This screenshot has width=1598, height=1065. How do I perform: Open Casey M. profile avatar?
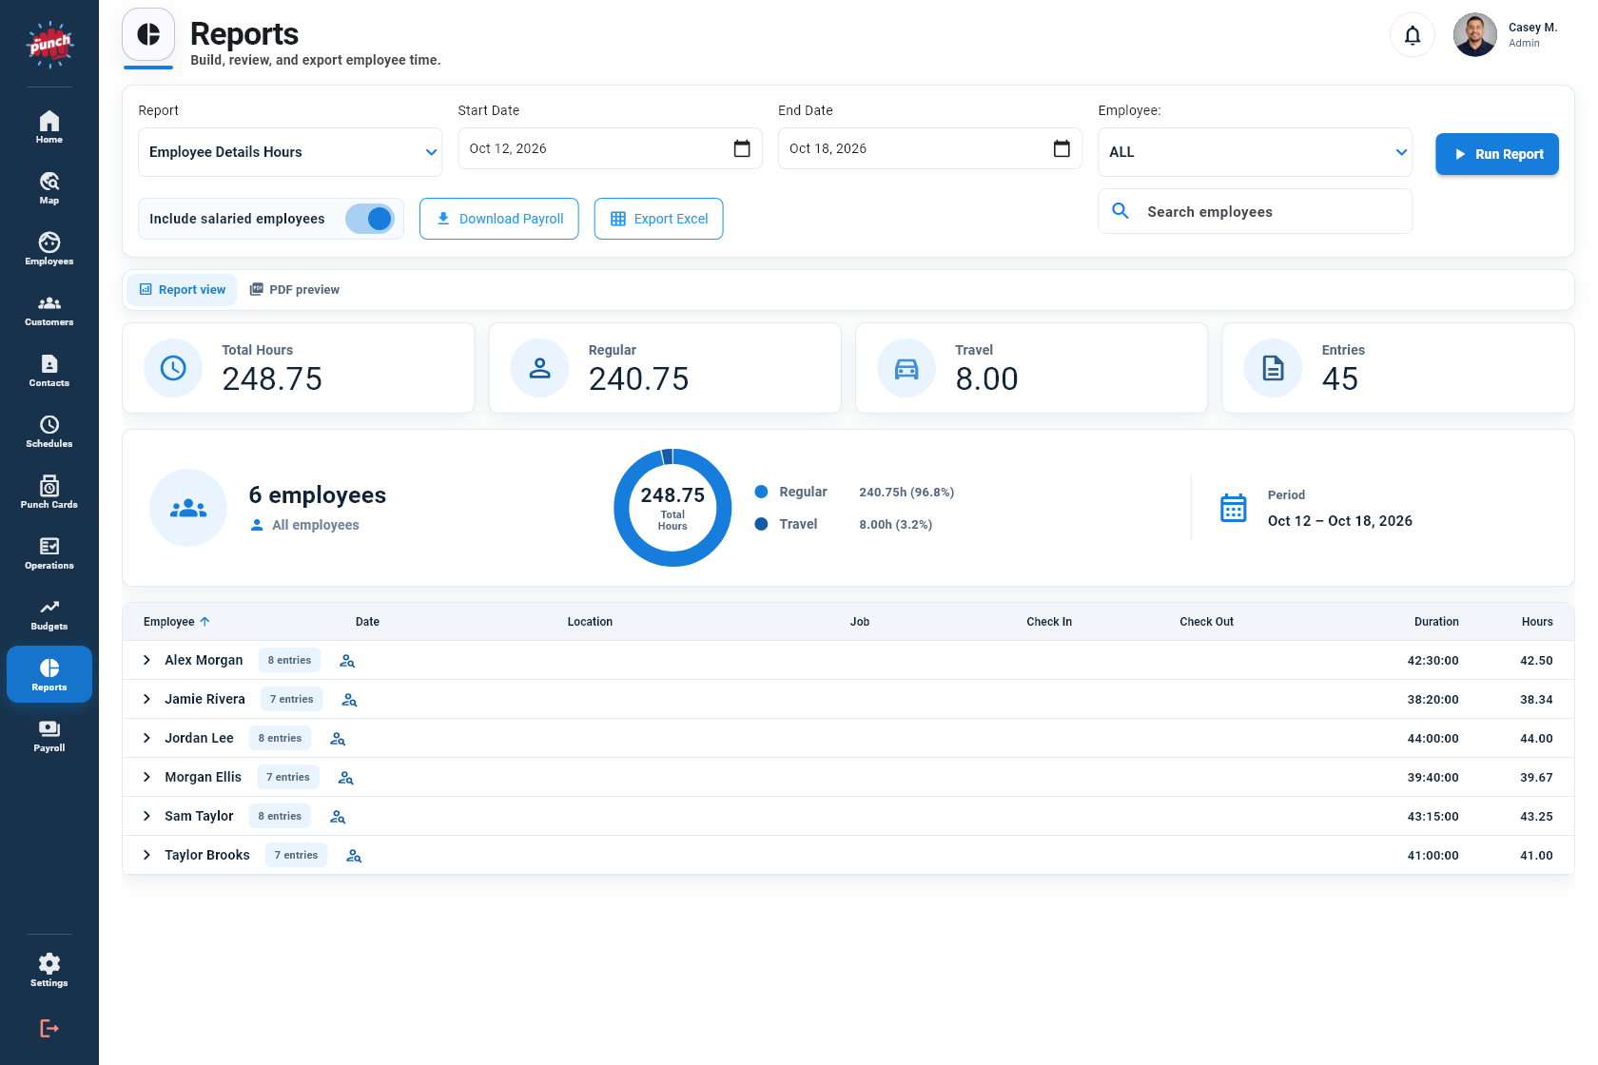click(x=1474, y=35)
